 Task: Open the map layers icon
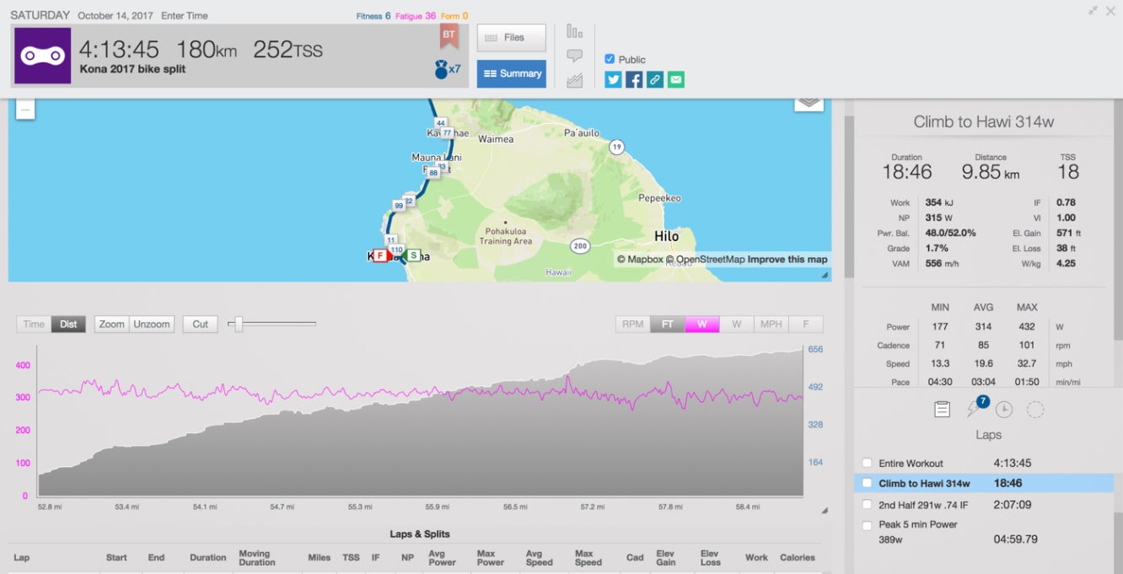tap(809, 102)
